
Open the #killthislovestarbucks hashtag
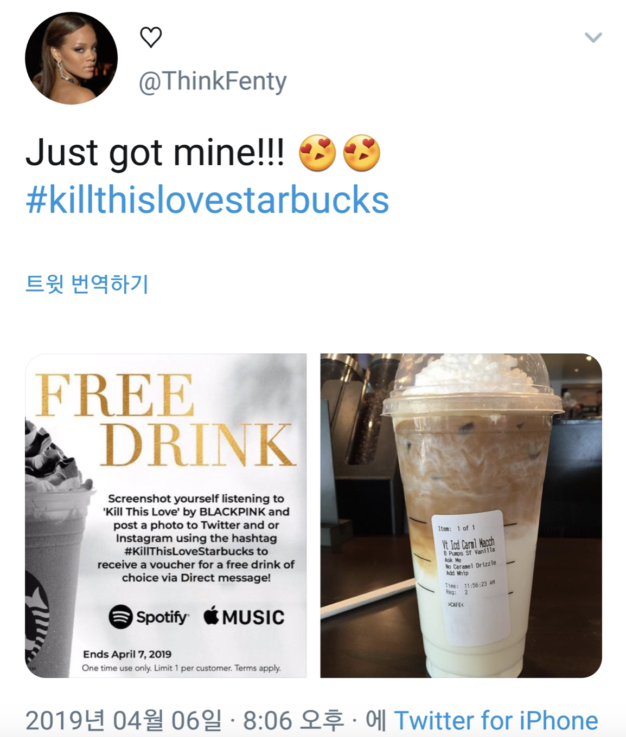[x=207, y=200]
